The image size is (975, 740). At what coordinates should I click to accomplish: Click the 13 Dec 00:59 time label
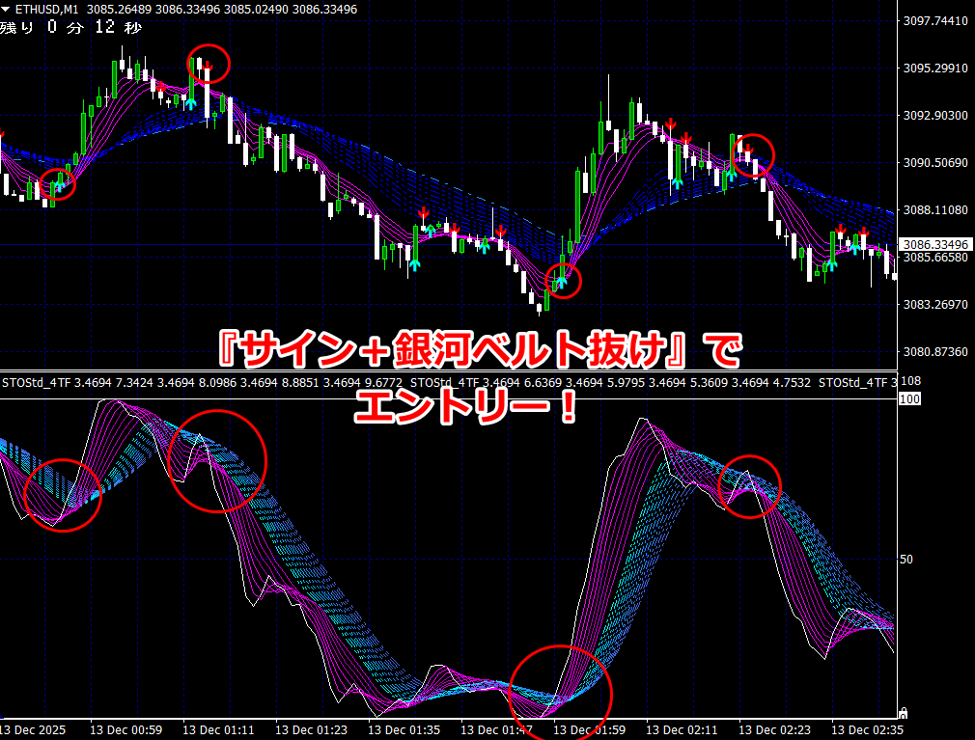pyautogui.click(x=126, y=730)
